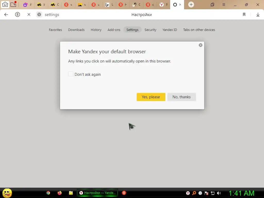Open the bookmarks panel icon in title bar

point(212,5)
